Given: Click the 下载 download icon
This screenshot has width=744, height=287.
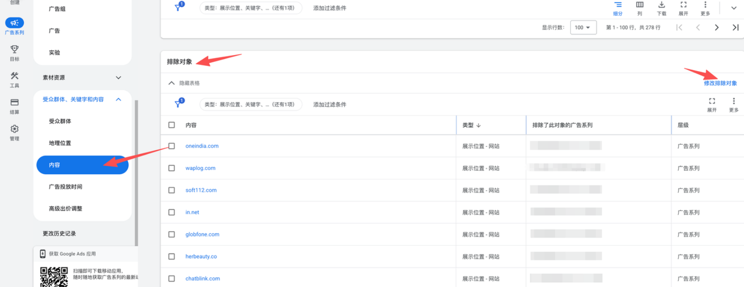Looking at the screenshot, I should point(661,5).
